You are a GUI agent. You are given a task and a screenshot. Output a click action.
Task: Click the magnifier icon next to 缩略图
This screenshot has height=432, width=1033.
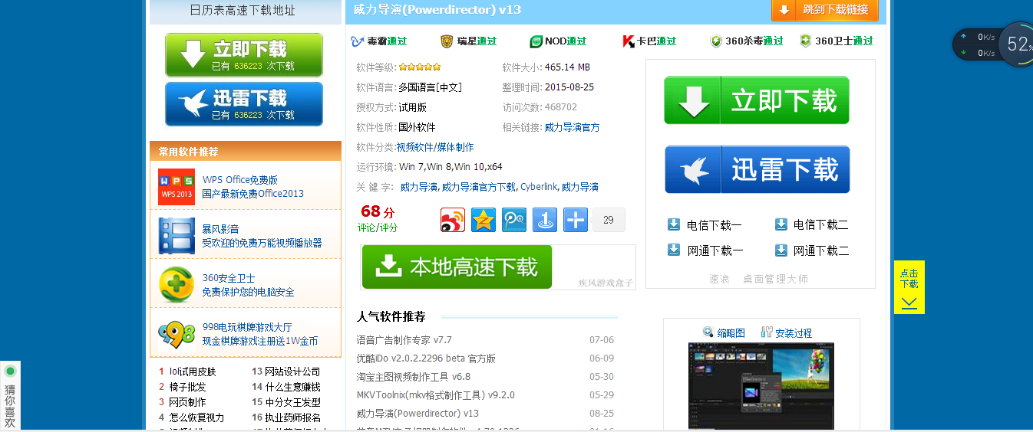pyautogui.click(x=708, y=332)
